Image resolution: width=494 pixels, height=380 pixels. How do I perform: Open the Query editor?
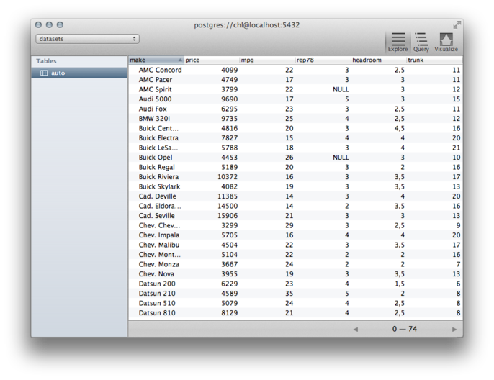tap(421, 42)
